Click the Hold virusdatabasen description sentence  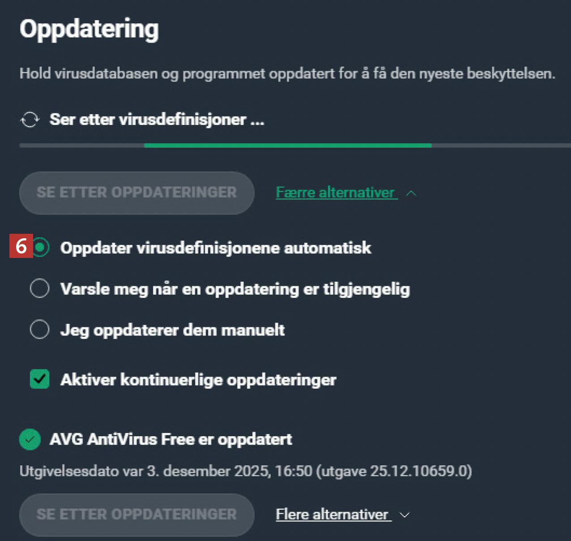pos(287,73)
